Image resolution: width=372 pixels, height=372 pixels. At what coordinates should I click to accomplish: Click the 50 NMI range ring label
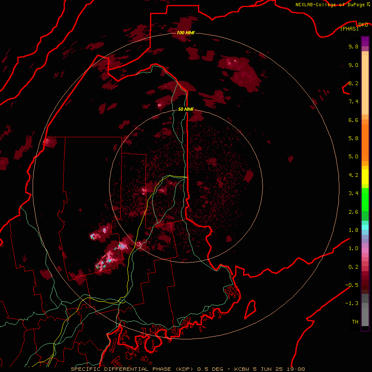point(186,110)
